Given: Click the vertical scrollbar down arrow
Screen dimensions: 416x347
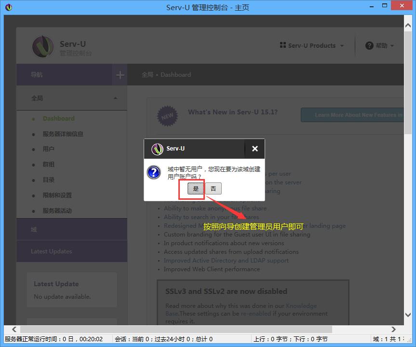Looking at the screenshot, I should pyautogui.click(x=408, y=315).
